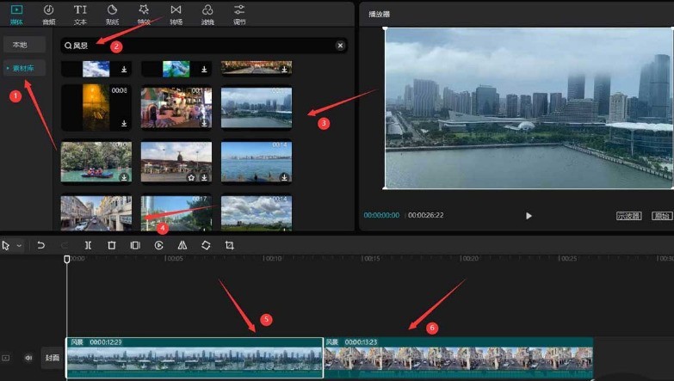This screenshot has height=381, width=674.
Task: Play the preview in the player
Action: (x=529, y=216)
